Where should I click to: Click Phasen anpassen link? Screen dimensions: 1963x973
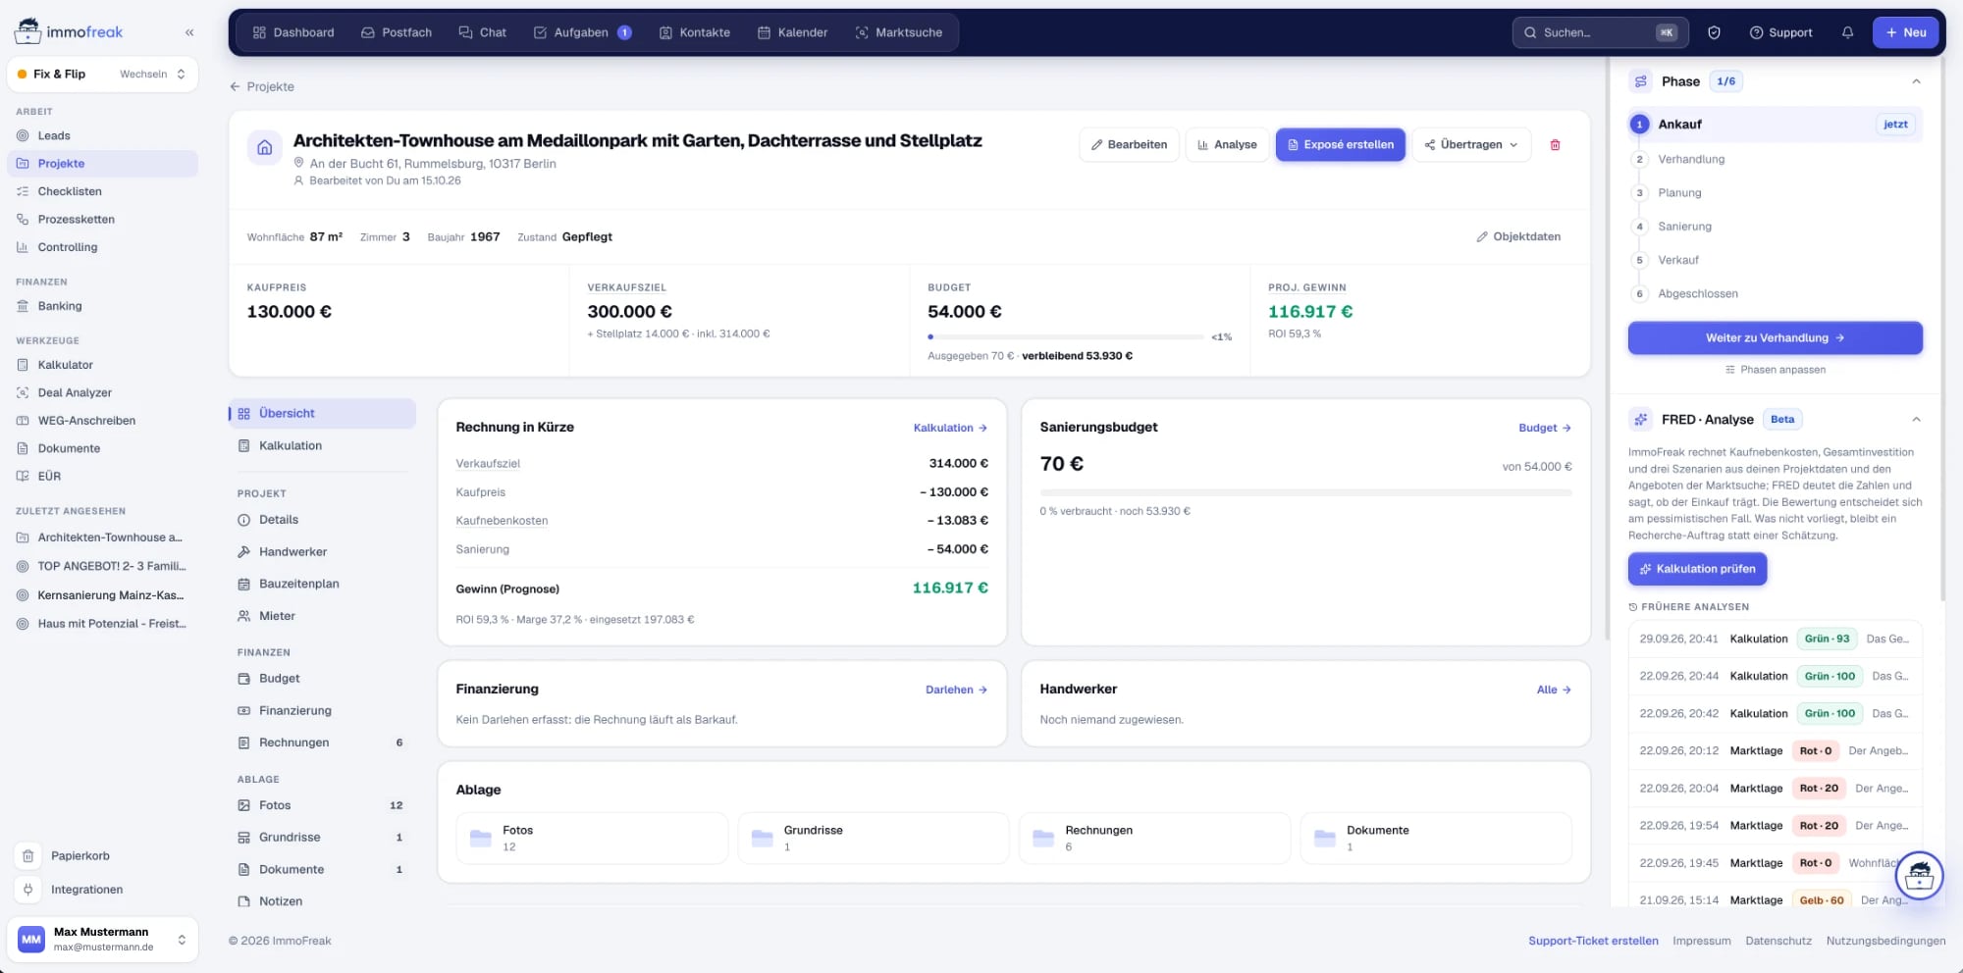tap(1775, 370)
